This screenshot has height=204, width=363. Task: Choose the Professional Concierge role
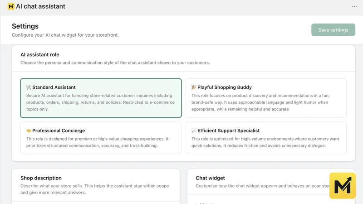[101, 138]
